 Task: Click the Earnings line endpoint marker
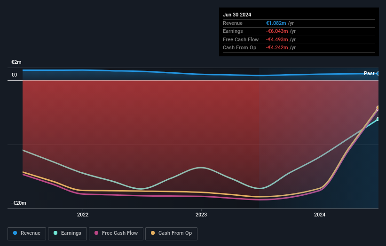378,119
